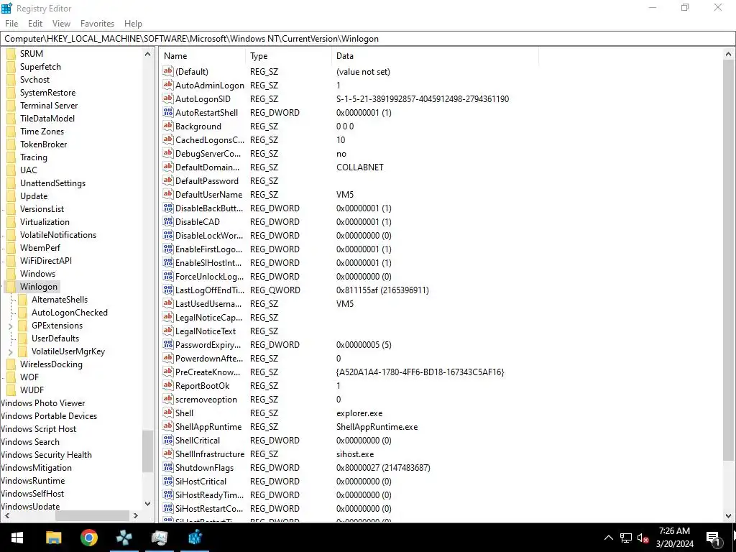Select the PasswordExpiry... DWORD icon
This screenshot has height=552, width=736.
168,344
